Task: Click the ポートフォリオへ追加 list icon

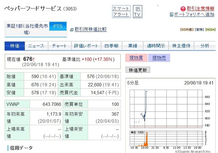Action: (171, 15)
